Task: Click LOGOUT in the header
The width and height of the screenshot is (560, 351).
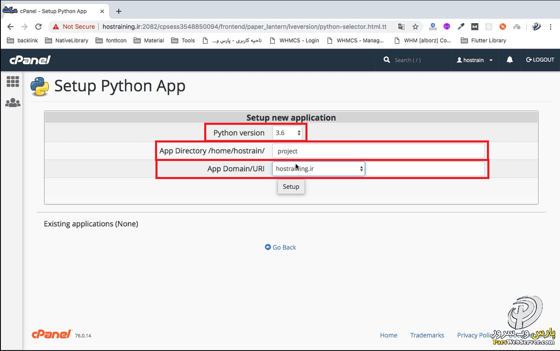Action: coord(540,60)
